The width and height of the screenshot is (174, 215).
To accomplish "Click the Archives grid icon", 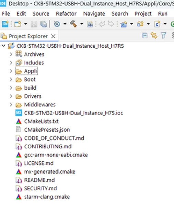I will click(19, 54).
